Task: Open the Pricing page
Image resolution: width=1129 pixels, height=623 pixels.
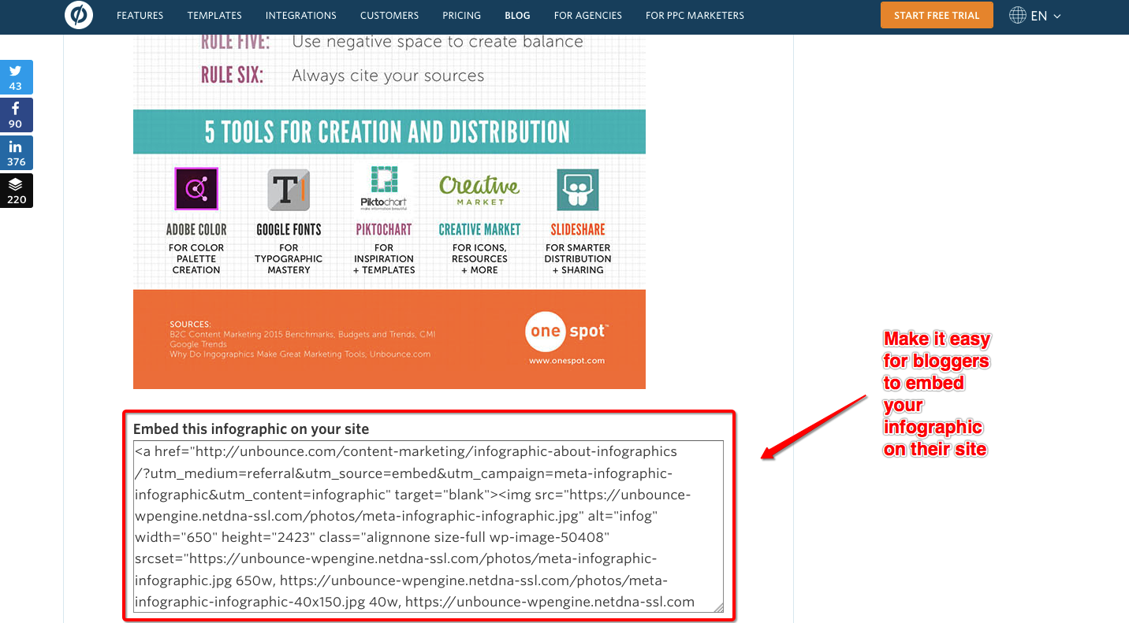Action: click(462, 15)
